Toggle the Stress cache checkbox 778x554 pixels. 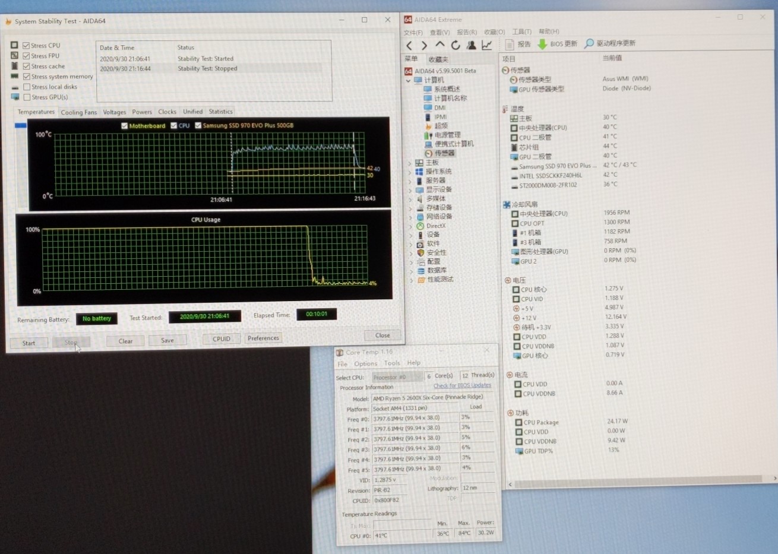coord(26,66)
